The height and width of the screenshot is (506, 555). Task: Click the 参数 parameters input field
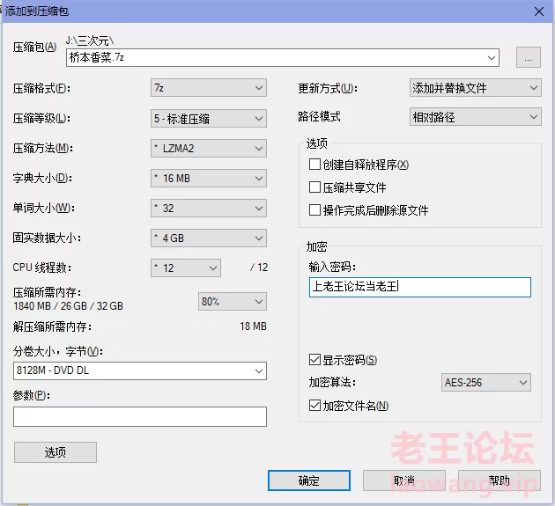pyautogui.click(x=140, y=416)
